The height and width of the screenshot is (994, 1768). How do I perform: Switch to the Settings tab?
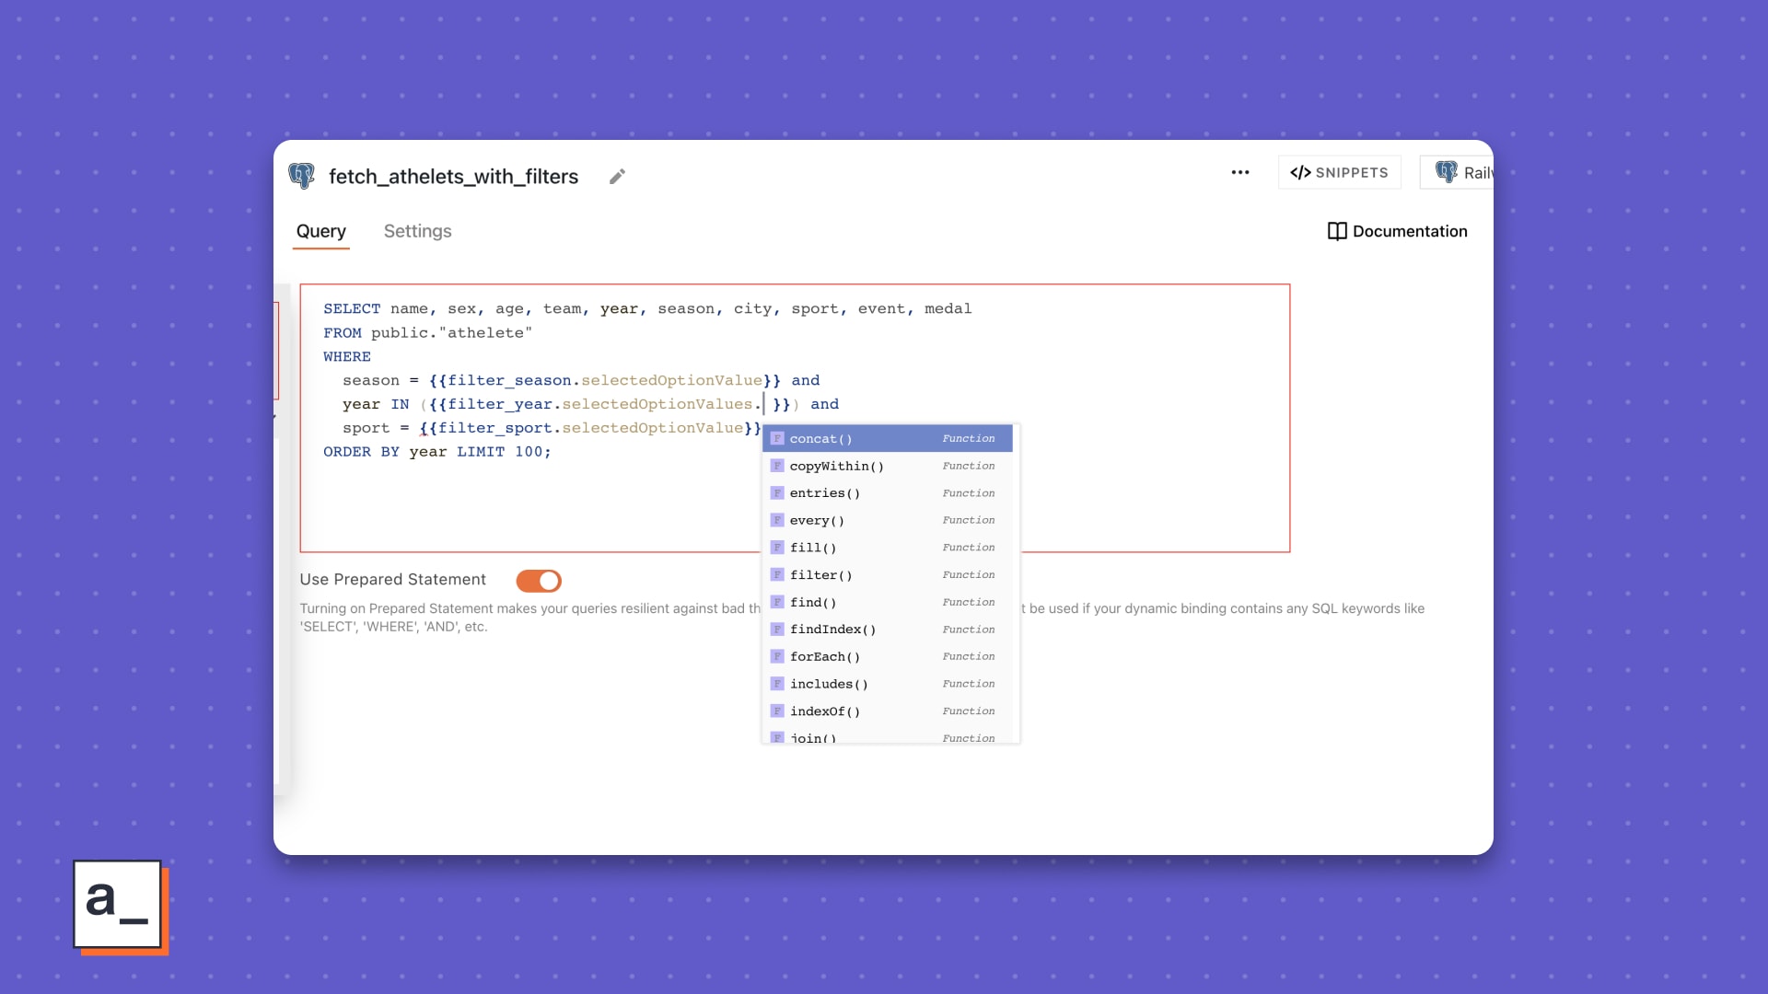tap(417, 231)
